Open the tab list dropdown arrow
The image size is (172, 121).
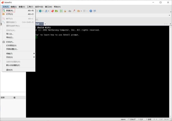tap(170, 24)
